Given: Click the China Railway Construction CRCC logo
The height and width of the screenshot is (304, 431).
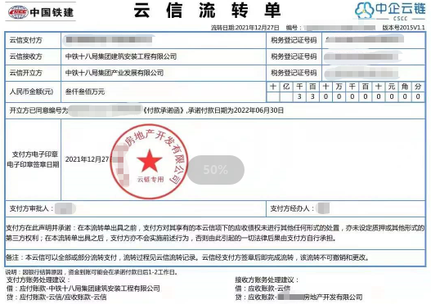Looking at the screenshot, I should 41,12.
